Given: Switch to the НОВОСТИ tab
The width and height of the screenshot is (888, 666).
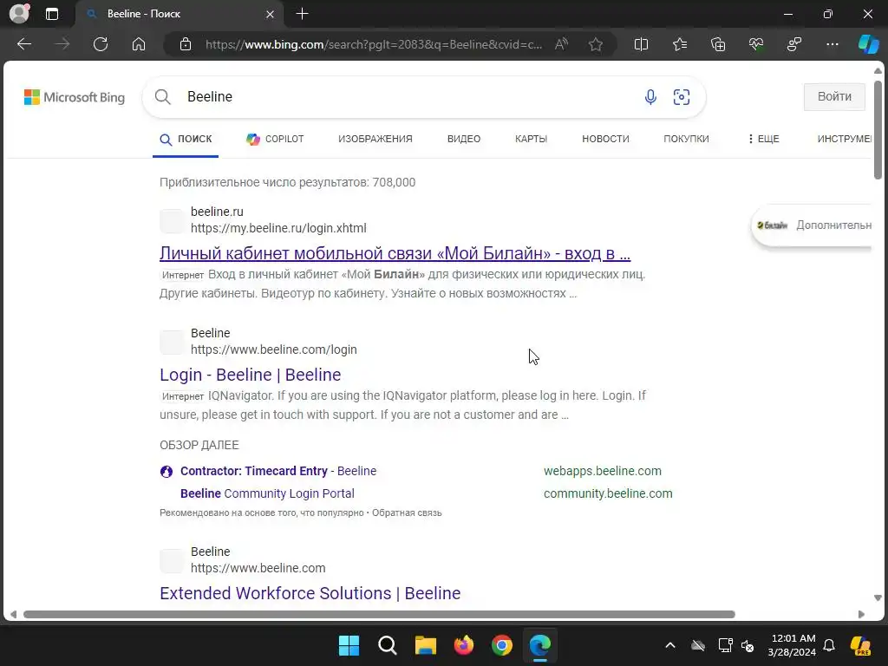Looking at the screenshot, I should 605,139.
